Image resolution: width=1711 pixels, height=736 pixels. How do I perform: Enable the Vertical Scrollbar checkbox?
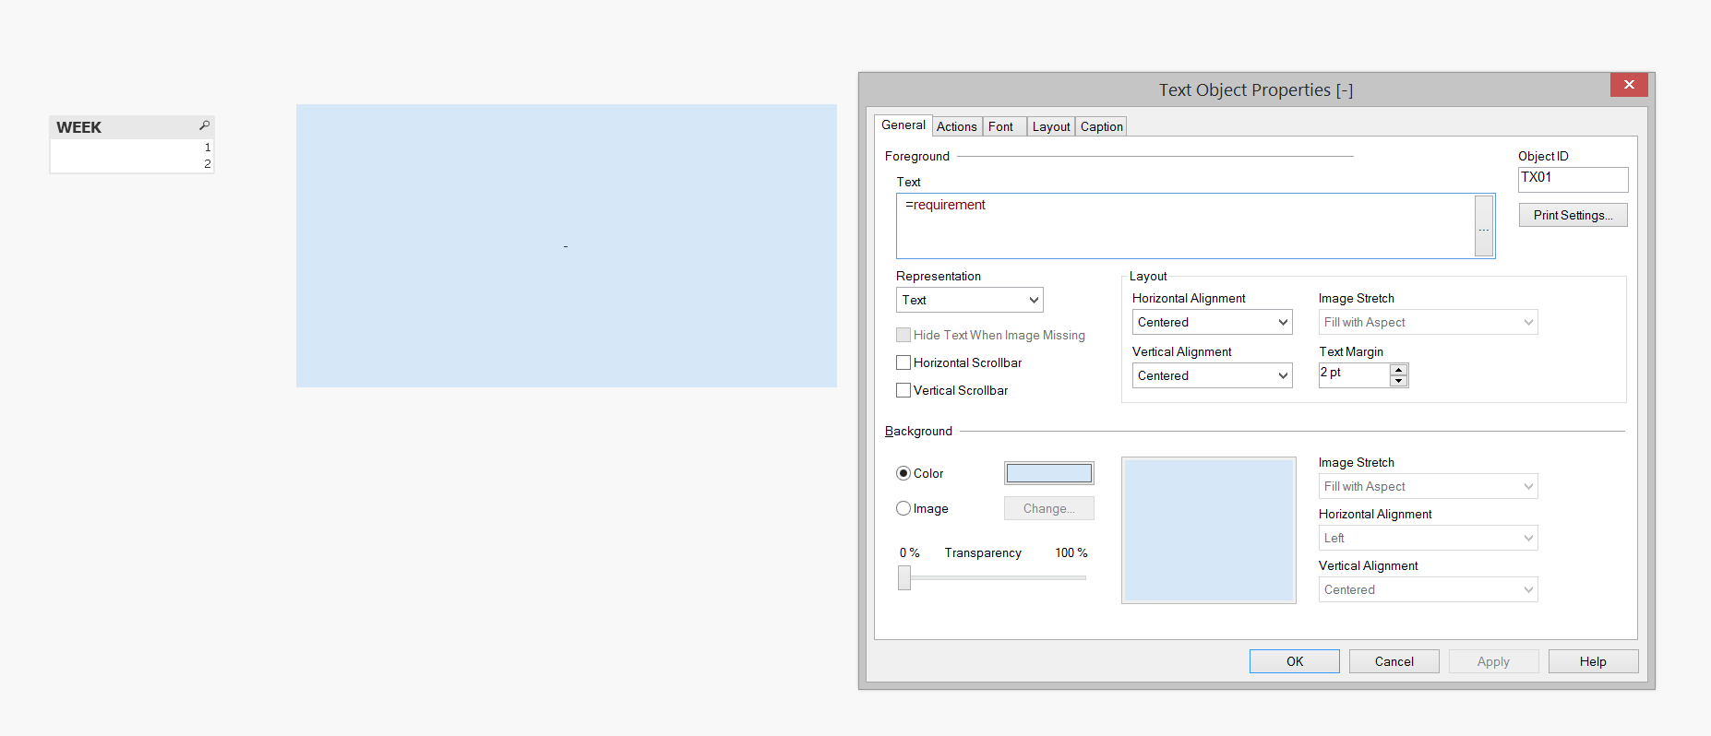(903, 390)
